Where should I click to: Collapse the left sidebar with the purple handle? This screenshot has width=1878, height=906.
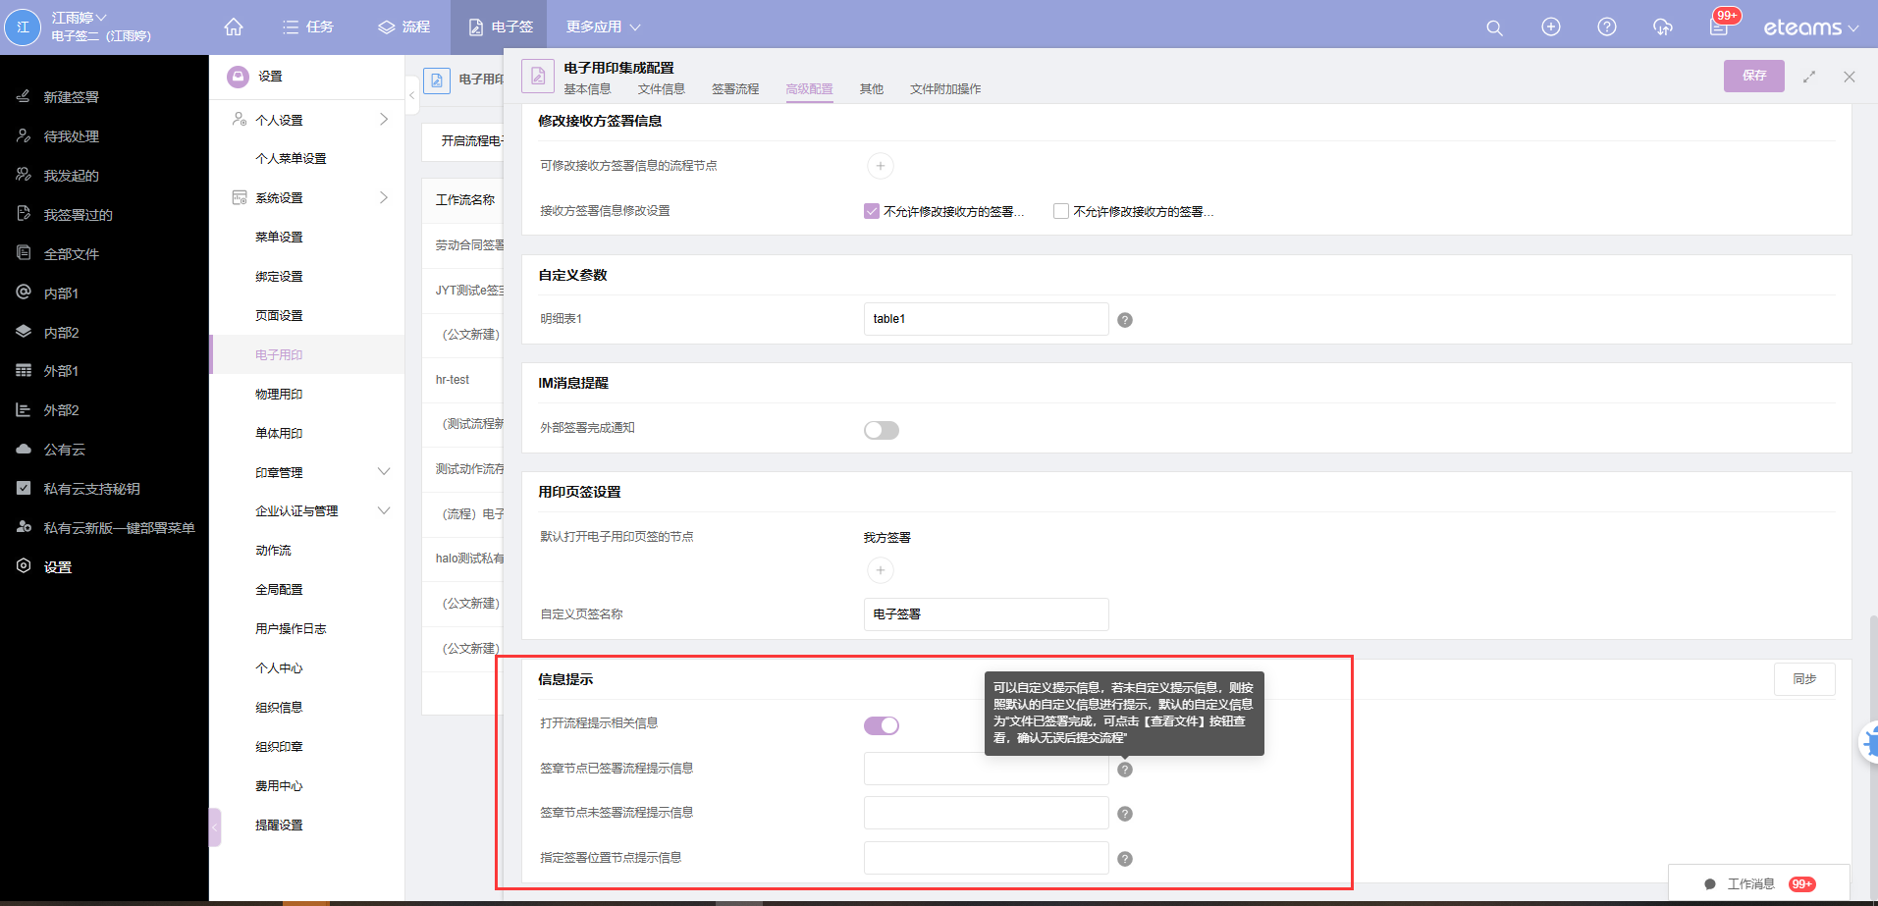[x=215, y=827]
